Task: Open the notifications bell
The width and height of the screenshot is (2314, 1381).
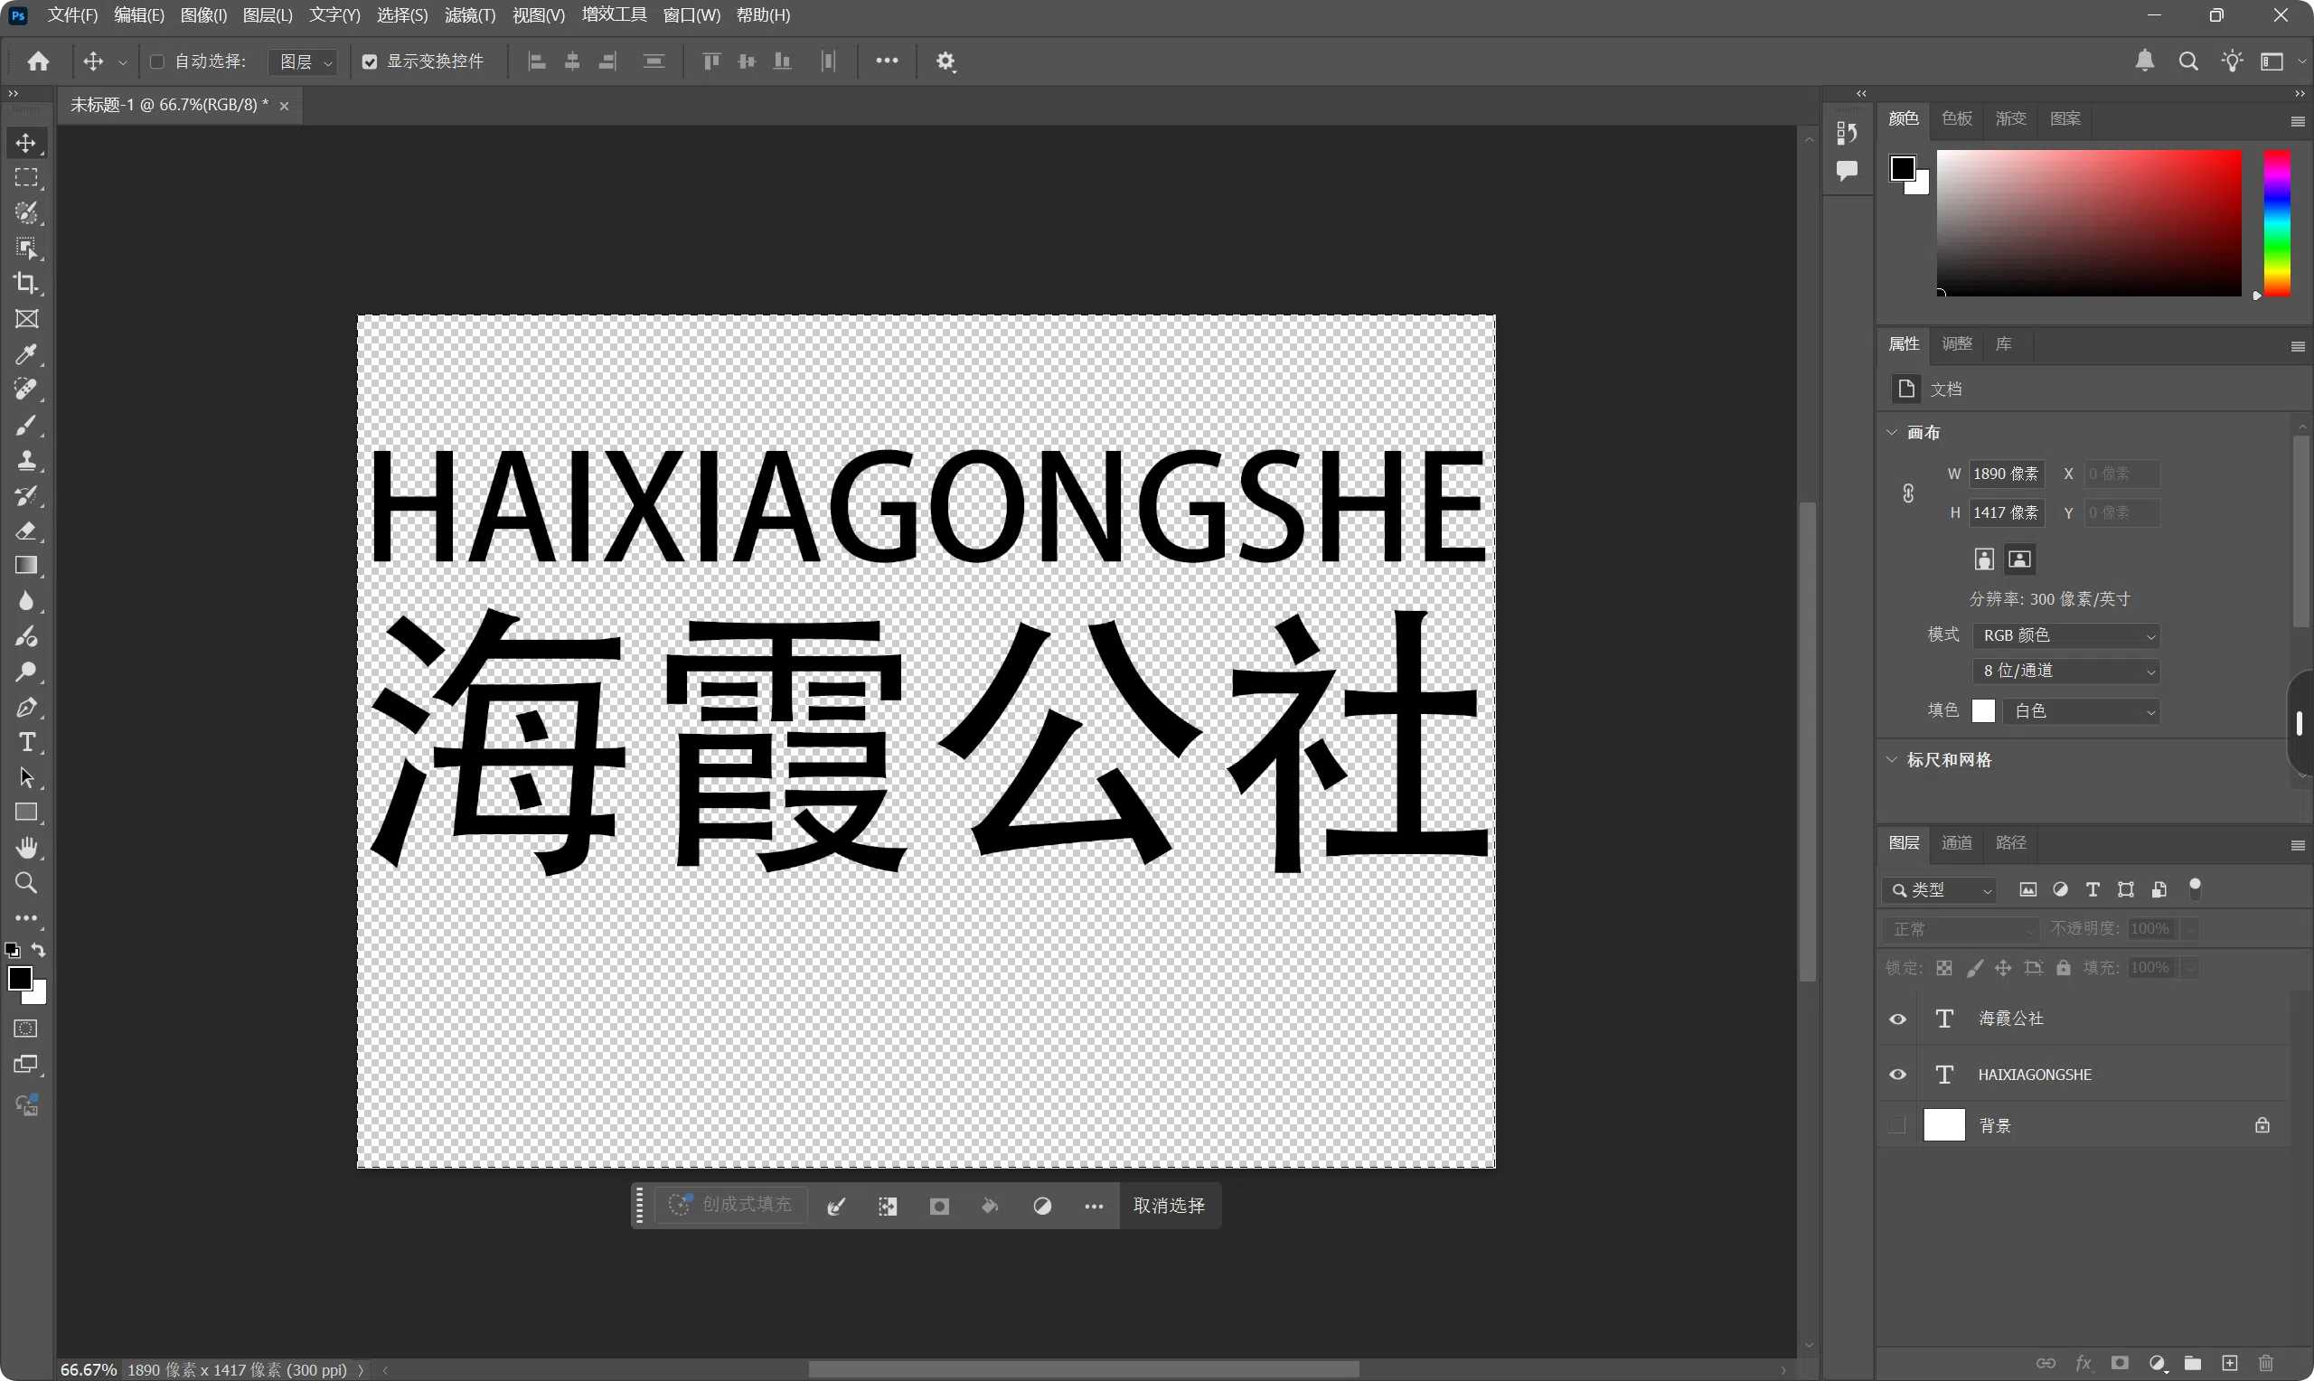Action: (2145, 61)
